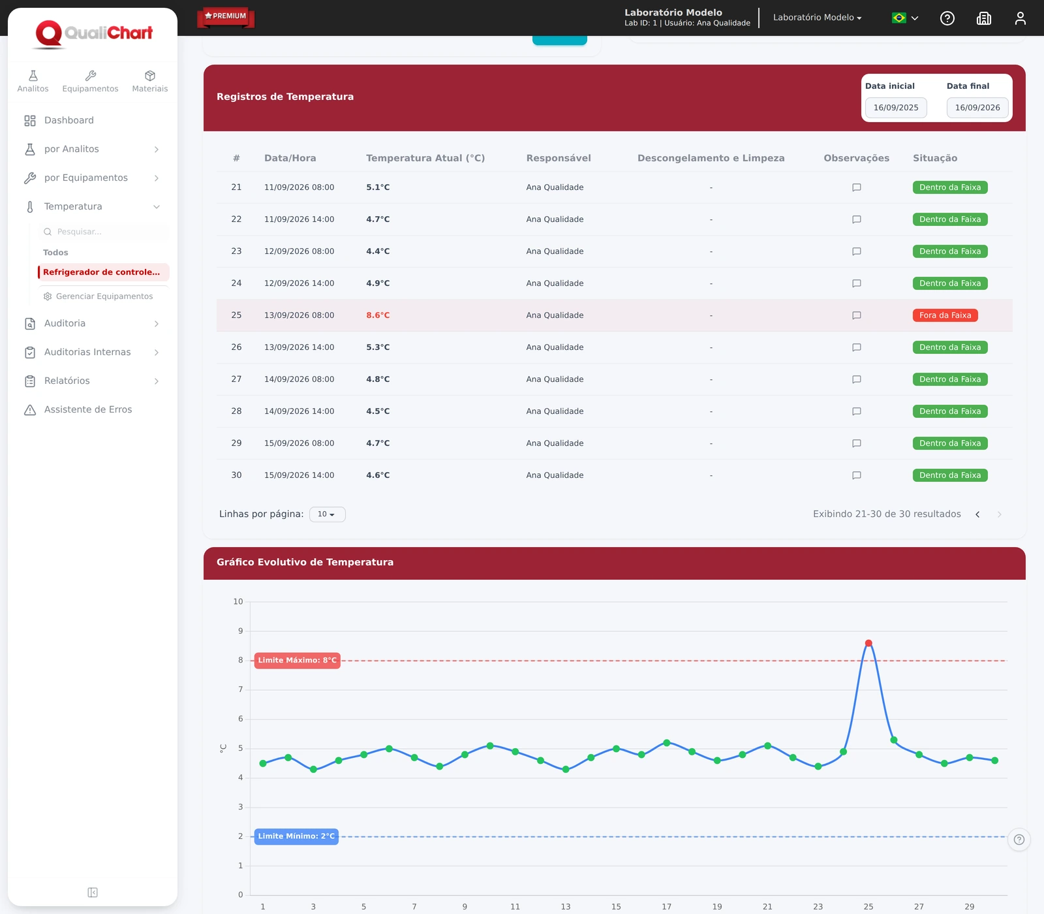
Task: Open the Equipamentos tab
Action: [90, 82]
